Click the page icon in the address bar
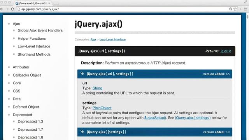 tap(19, 9)
